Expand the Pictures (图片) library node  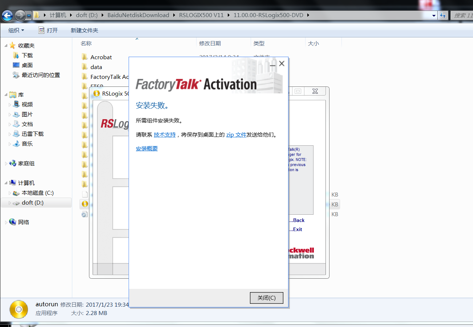(10, 114)
